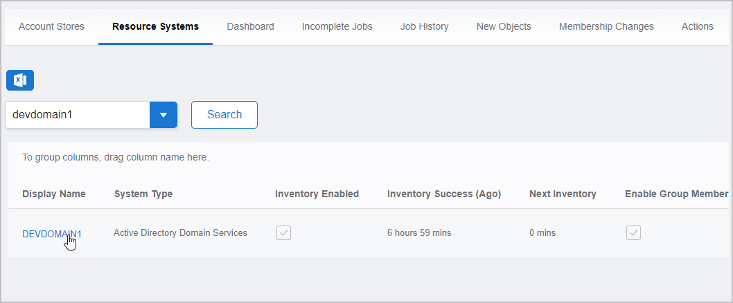This screenshot has width=733, height=303.
Task: Go to the Incomplete Jobs tab
Action: [337, 26]
